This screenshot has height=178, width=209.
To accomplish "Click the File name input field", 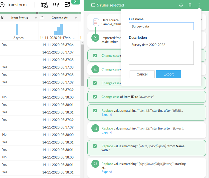I will point(161,26).
